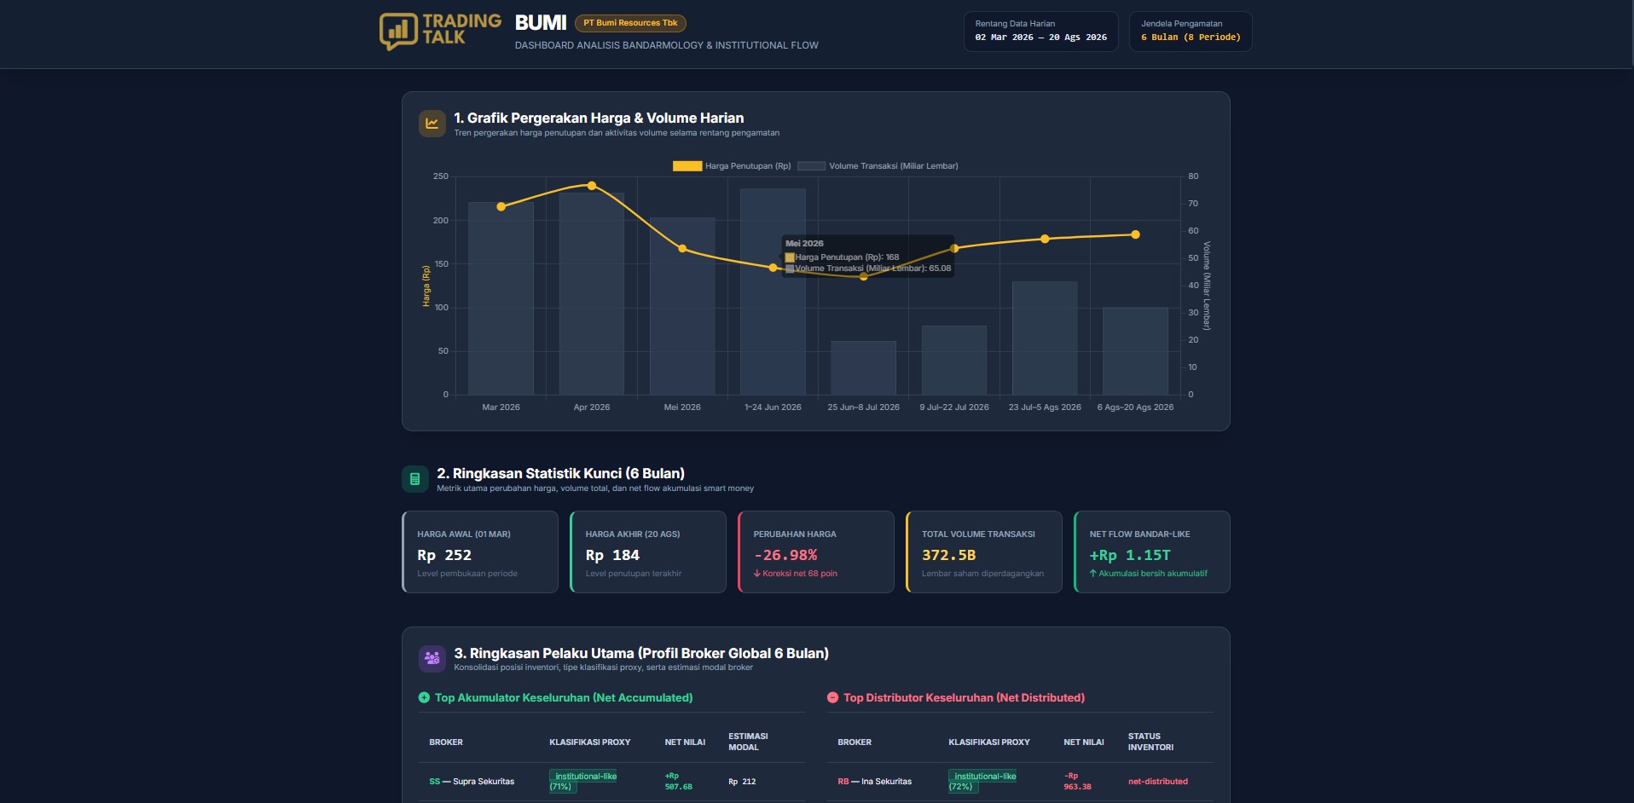Click the Mei 2026 price data point
This screenshot has width=1634, height=803.
pyautogui.click(x=682, y=249)
